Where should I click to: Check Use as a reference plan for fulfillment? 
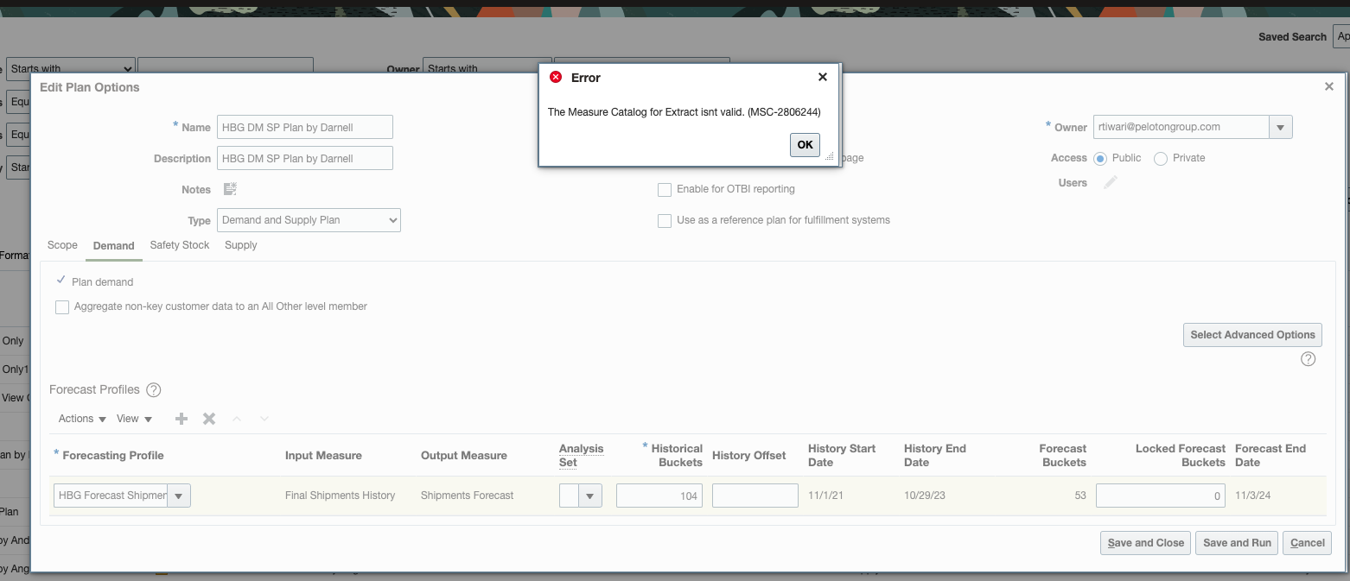[x=665, y=220]
